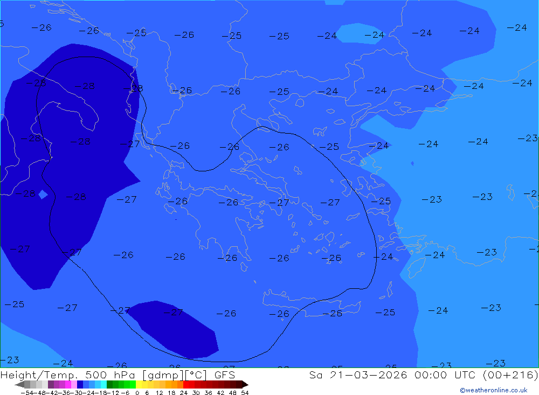Click the 'Height/Temp. 500 hPa' chart title
Image resolution: width=539 pixels, height=395 pixels.
(69, 375)
